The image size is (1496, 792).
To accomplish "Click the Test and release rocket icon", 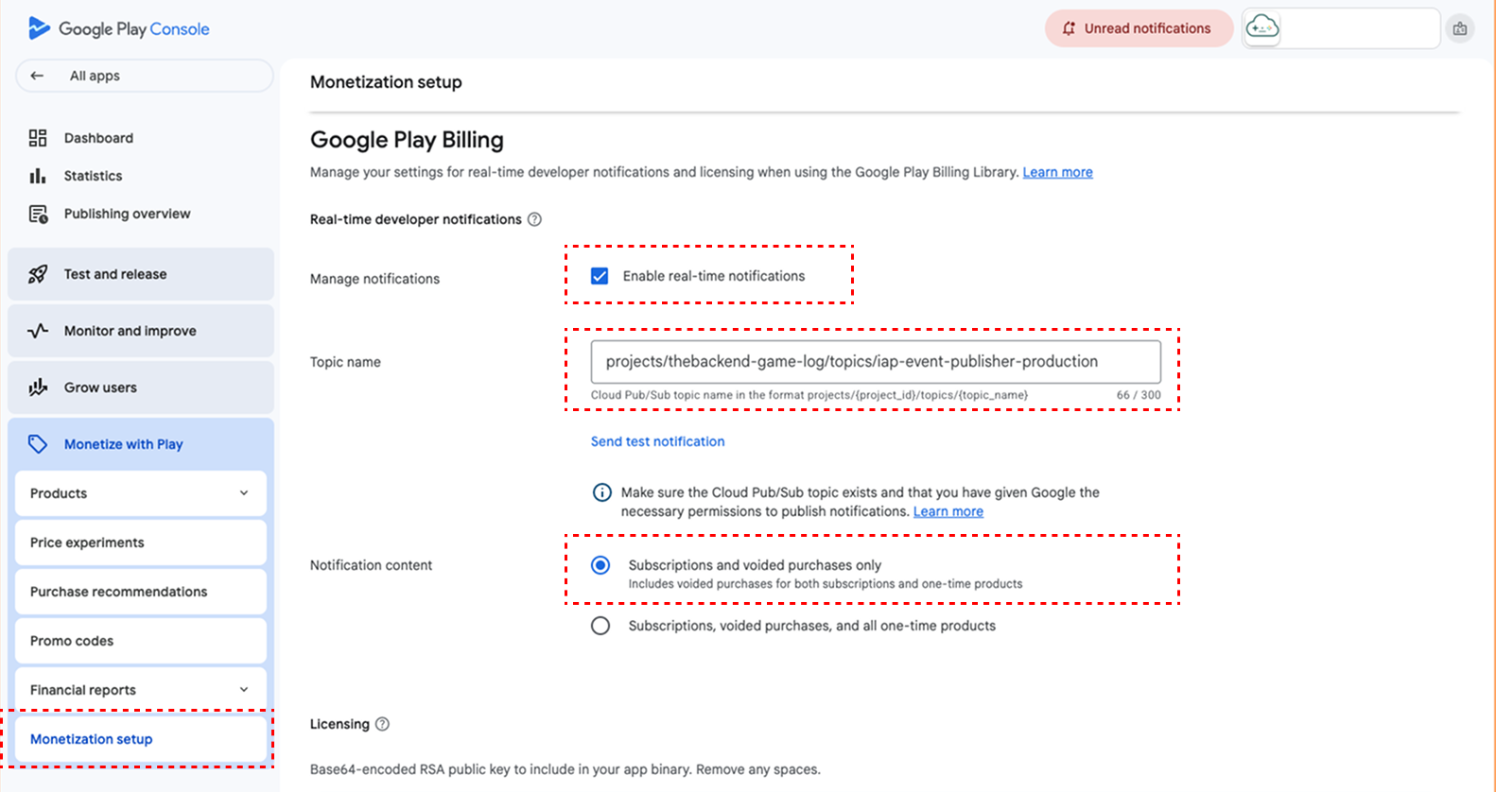I will tap(38, 274).
